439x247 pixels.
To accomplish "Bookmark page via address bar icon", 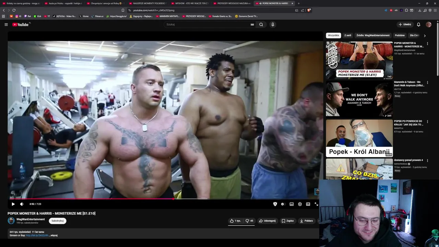I will coord(123,10).
